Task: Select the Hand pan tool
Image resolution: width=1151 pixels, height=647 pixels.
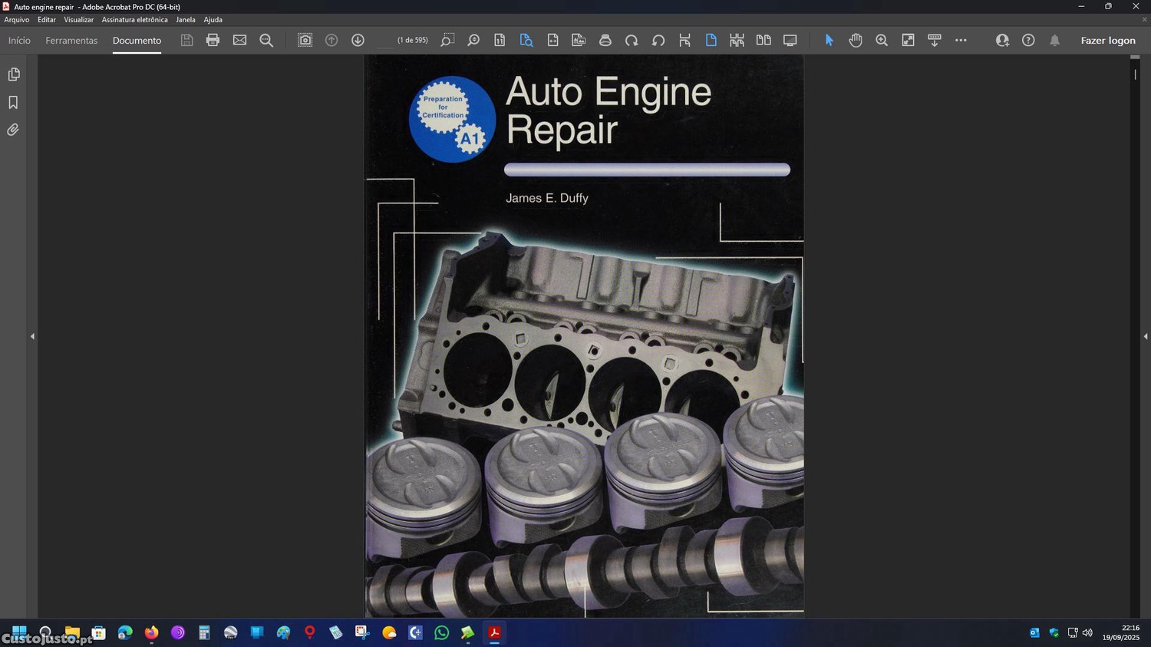Action: click(856, 40)
